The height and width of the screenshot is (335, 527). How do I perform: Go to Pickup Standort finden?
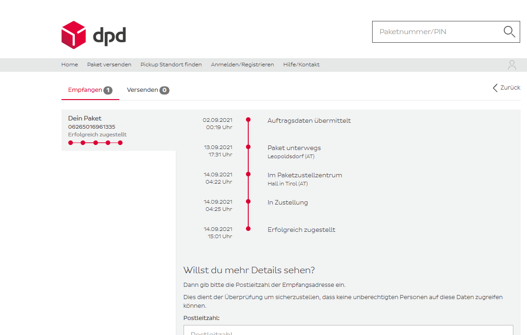coord(171,65)
